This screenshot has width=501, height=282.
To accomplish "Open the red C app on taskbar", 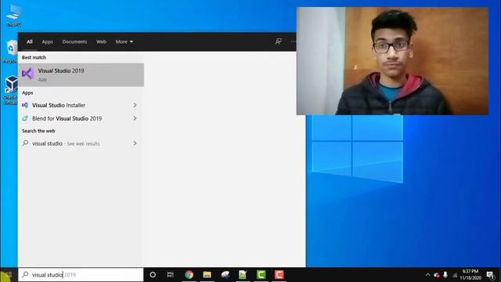I will pos(279,275).
